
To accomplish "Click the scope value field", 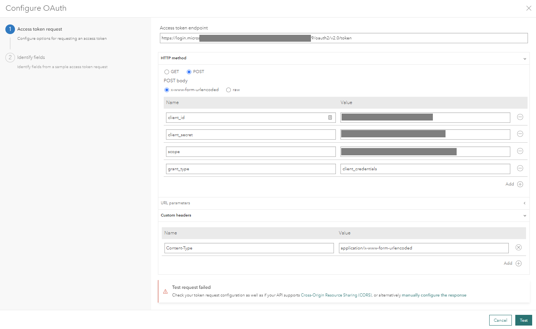I will click(425, 151).
